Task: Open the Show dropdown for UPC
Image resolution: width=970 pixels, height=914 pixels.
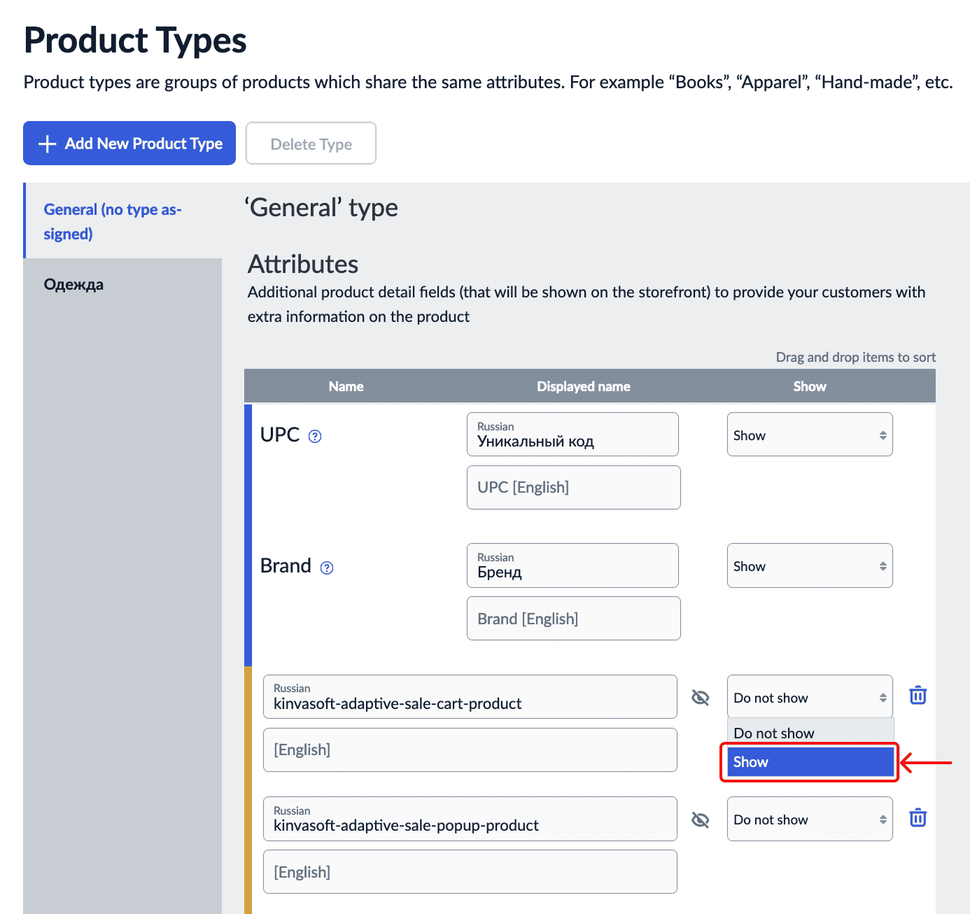Action: (809, 435)
